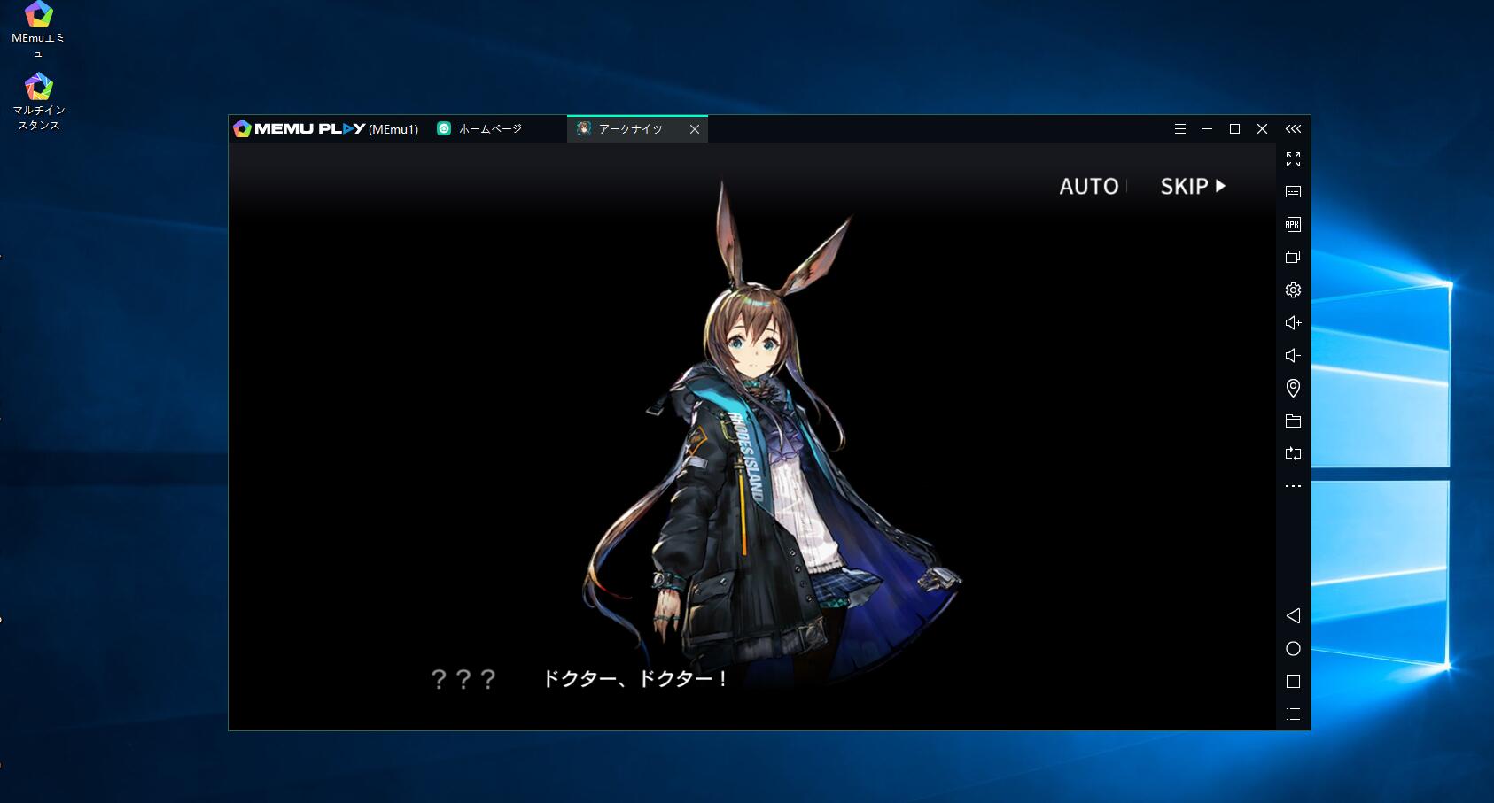The width and height of the screenshot is (1494, 803).
Task: Open the GPS location pin icon
Action: [x=1293, y=389]
